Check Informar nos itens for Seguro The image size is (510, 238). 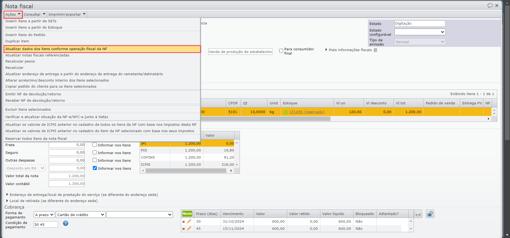click(95, 152)
